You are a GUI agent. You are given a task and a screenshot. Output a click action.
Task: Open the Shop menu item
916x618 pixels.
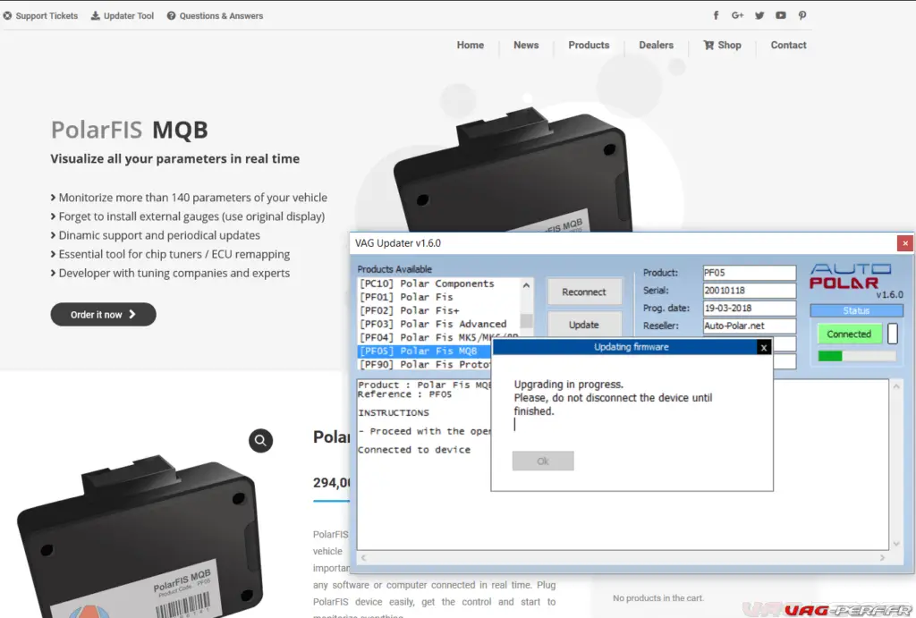click(723, 45)
